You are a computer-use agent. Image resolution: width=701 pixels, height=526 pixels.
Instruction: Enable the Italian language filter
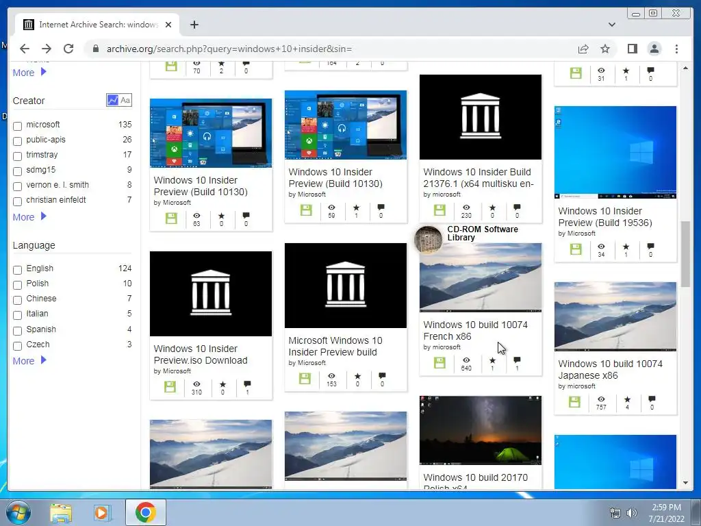(17, 315)
